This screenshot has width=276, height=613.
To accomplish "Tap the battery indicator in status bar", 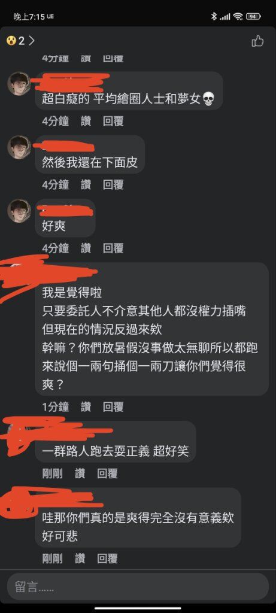I will click(x=253, y=16).
